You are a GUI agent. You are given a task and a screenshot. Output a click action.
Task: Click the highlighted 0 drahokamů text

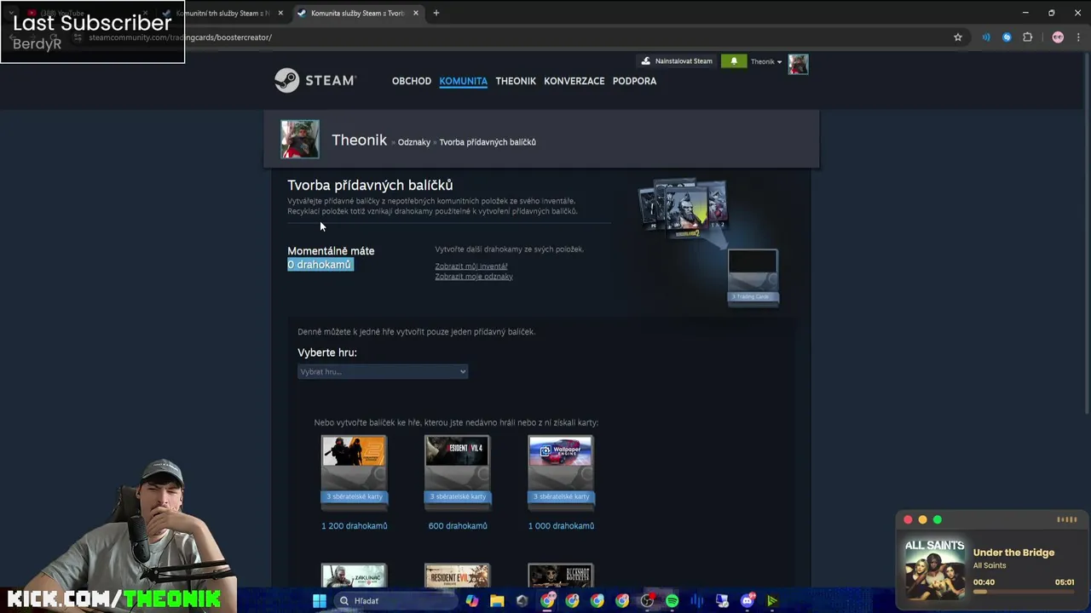click(x=320, y=265)
